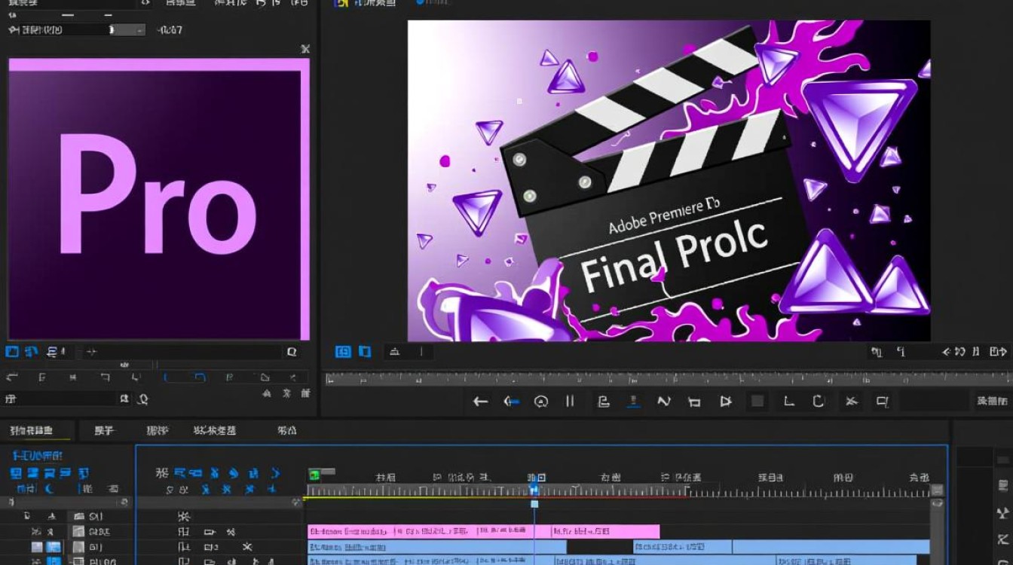Open the timeline tab underlined in yellow

32,431
